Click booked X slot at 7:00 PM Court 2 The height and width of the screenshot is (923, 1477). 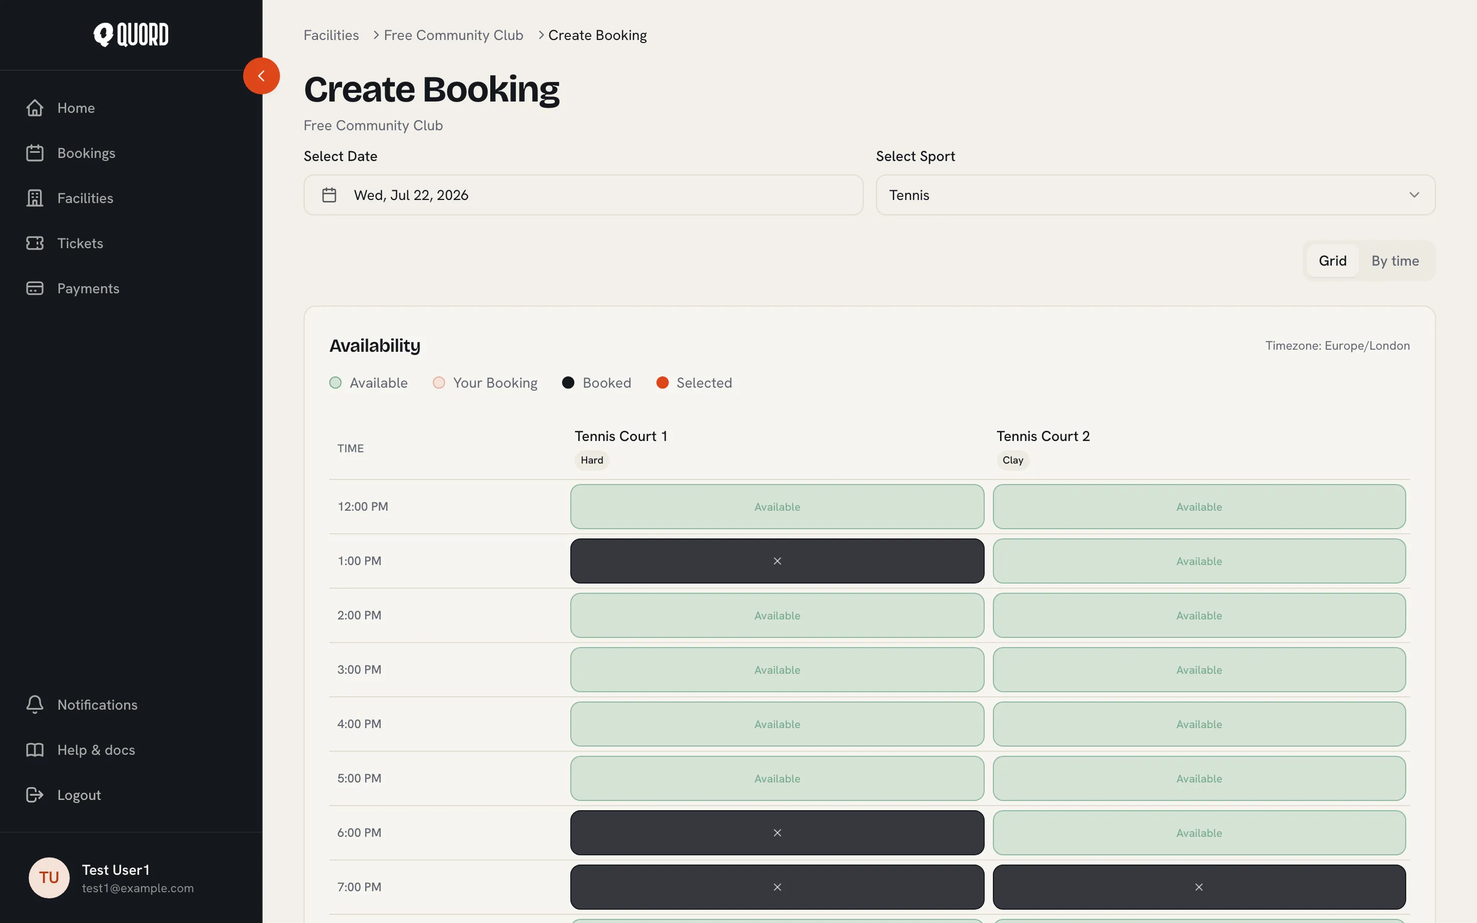1199,887
